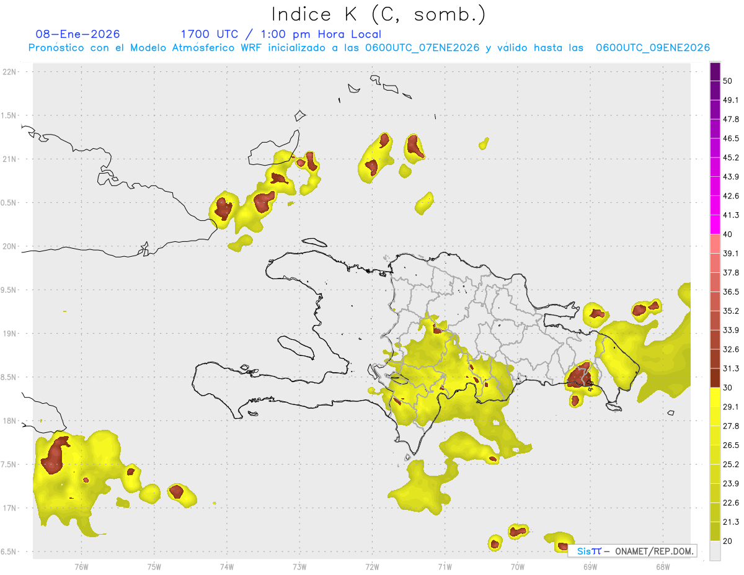Click the colorbar value "21.3"

[x=730, y=522]
